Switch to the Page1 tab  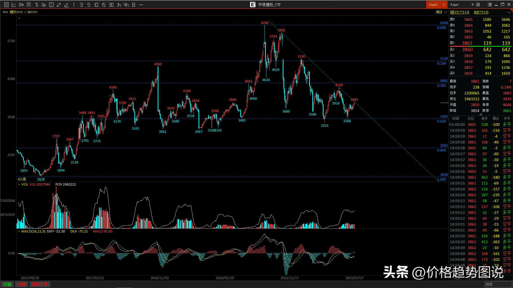(x=454, y=5)
